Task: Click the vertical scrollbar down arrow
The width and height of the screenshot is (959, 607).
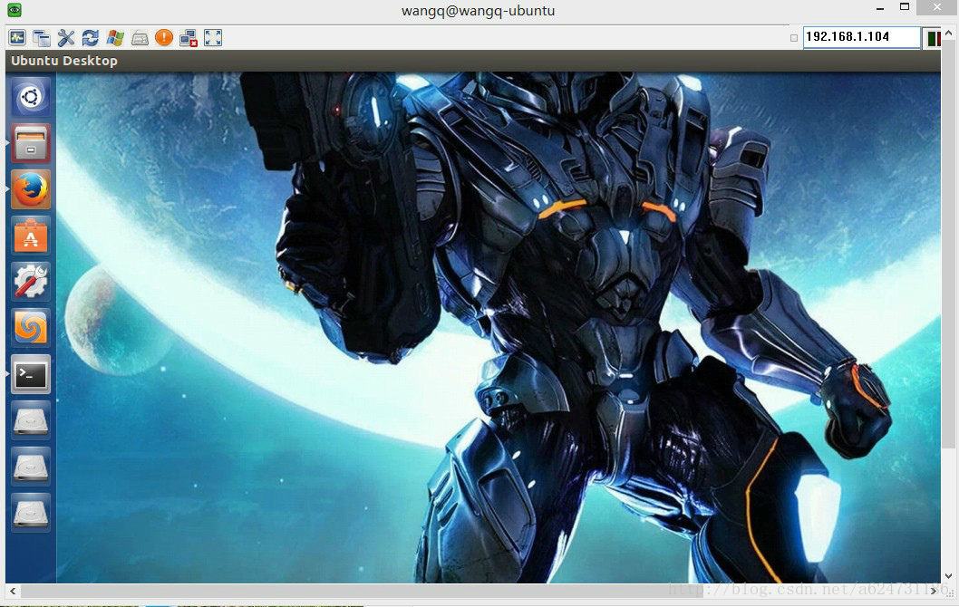Action: pos(949,576)
